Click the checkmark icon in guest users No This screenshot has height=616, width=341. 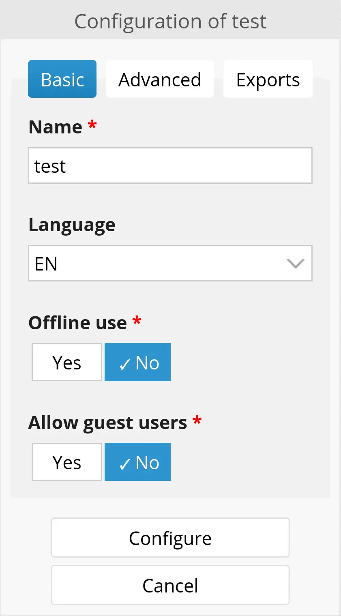124,464
